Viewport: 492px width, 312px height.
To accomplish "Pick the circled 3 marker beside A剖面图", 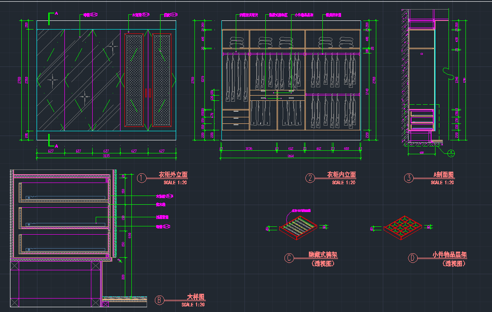I will [408, 178].
